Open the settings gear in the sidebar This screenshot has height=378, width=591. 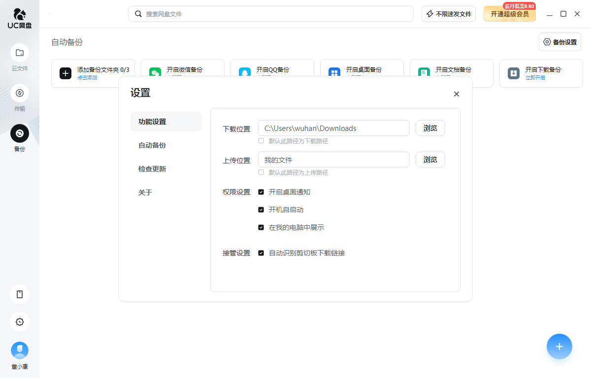click(20, 322)
